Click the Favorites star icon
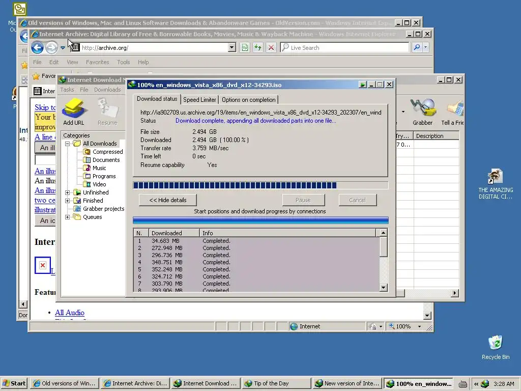Viewport: 521px width, 391px height. pyautogui.click(x=36, y=76)
